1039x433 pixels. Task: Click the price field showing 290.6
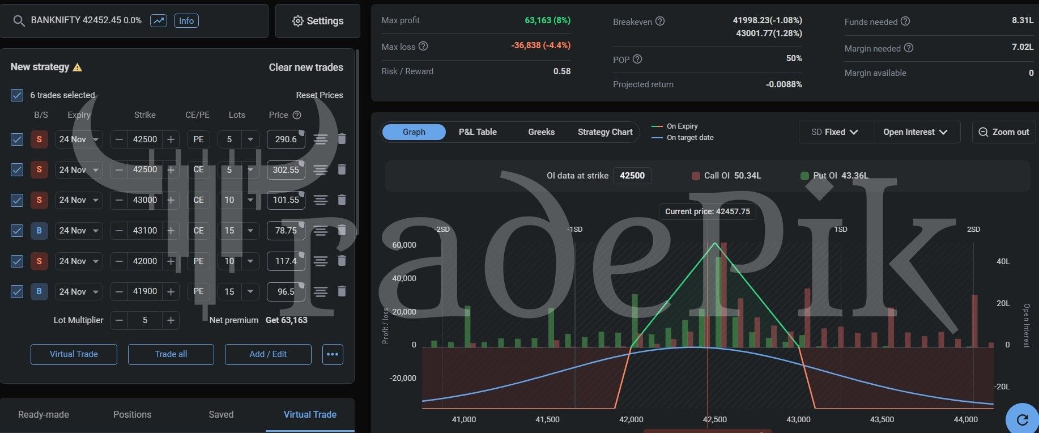286,139
